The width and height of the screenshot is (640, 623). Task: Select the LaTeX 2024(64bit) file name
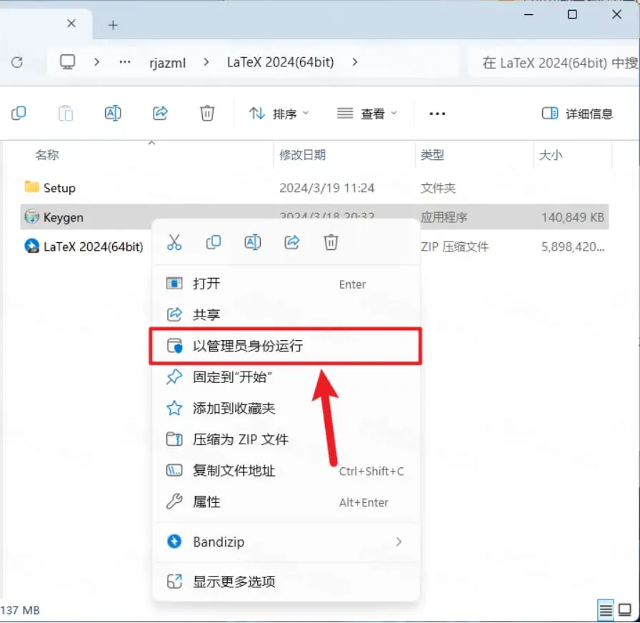94,246
